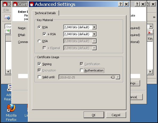
Task: Uncheck the Signing usage checkbox
Action: [x=39, y=64]
